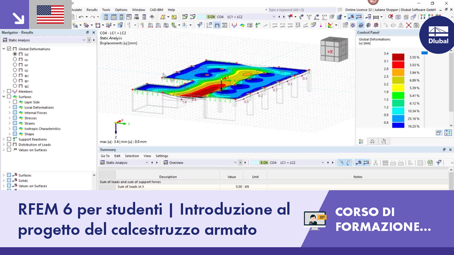Click the filter funnel icon in Summary toolbar
This screenshot has width=454, height=255.
pyautogui.click(x=439, y=163)
